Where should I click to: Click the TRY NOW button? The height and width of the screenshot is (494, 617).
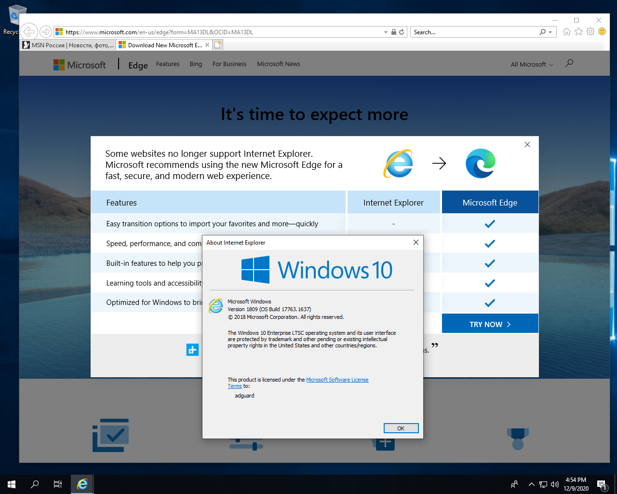click(x=490, y=324)
